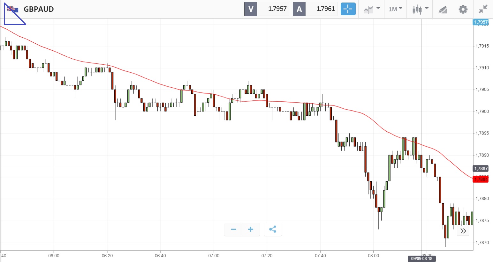The image size is (493, 262).
Task: Zoom in with the plus button
Action: 251,229
